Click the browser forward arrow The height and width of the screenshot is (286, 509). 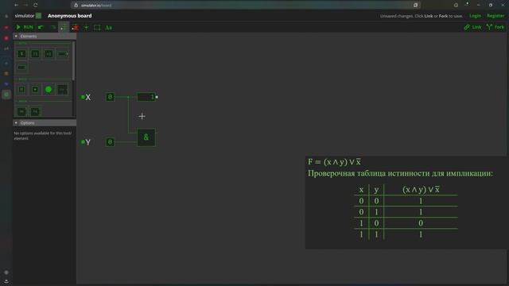(25, 5)
